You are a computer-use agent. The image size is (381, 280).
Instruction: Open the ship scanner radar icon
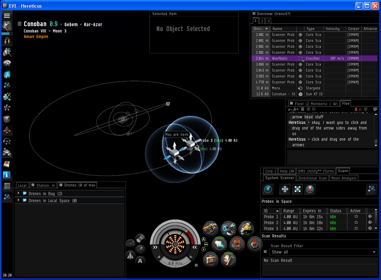[x=140, y=250]
